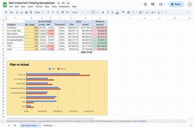This screenshot has height=128, width=194.
Task: Open the 123 more formats menu
Action: coord(67,12)
